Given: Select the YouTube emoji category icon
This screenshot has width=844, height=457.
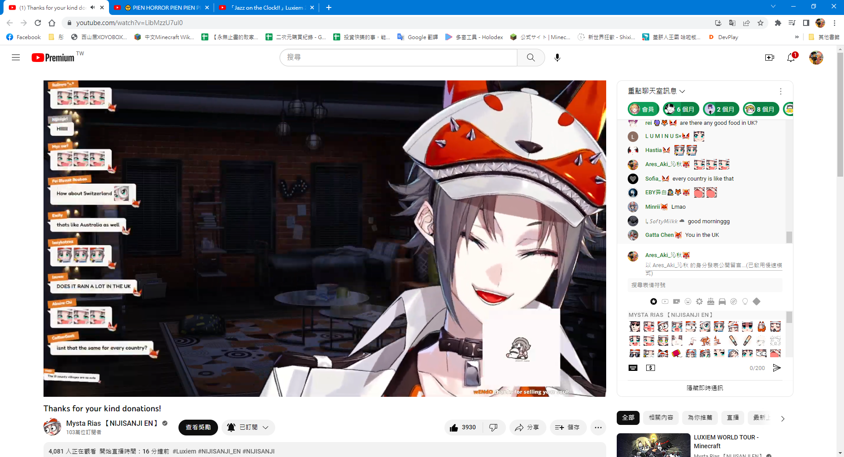Looking at the screenshot, I should pos(665,301).
